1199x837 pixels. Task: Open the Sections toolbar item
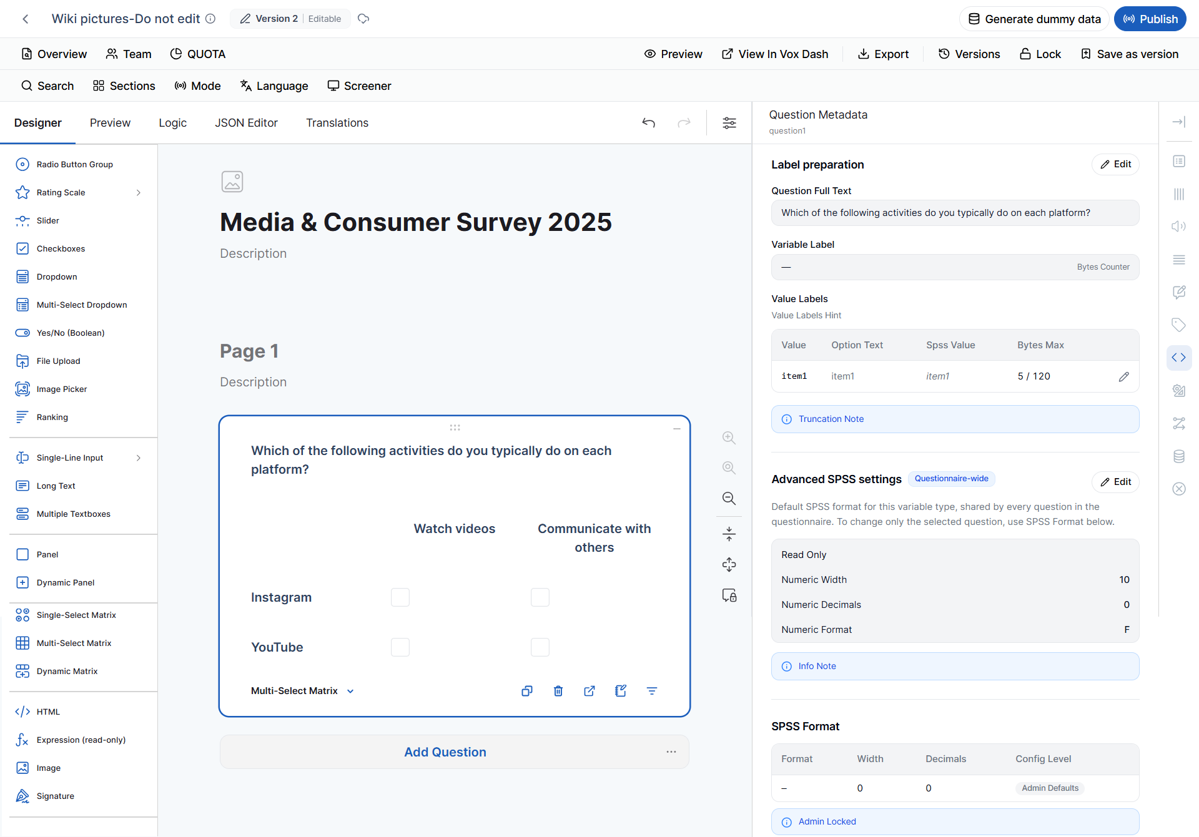coord(124,86)
